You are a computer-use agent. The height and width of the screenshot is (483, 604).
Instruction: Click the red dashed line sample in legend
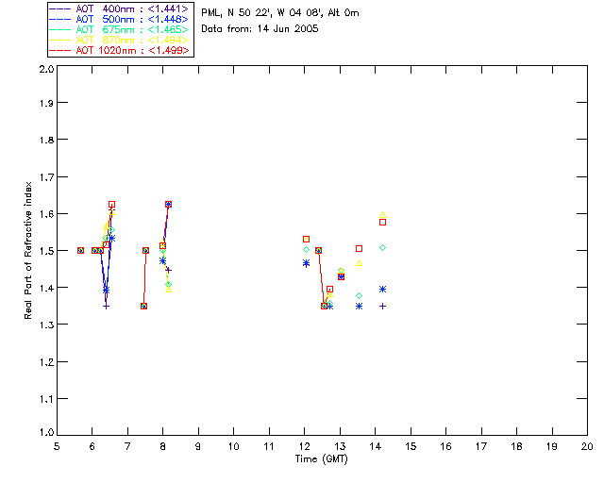tap(60, 51)
